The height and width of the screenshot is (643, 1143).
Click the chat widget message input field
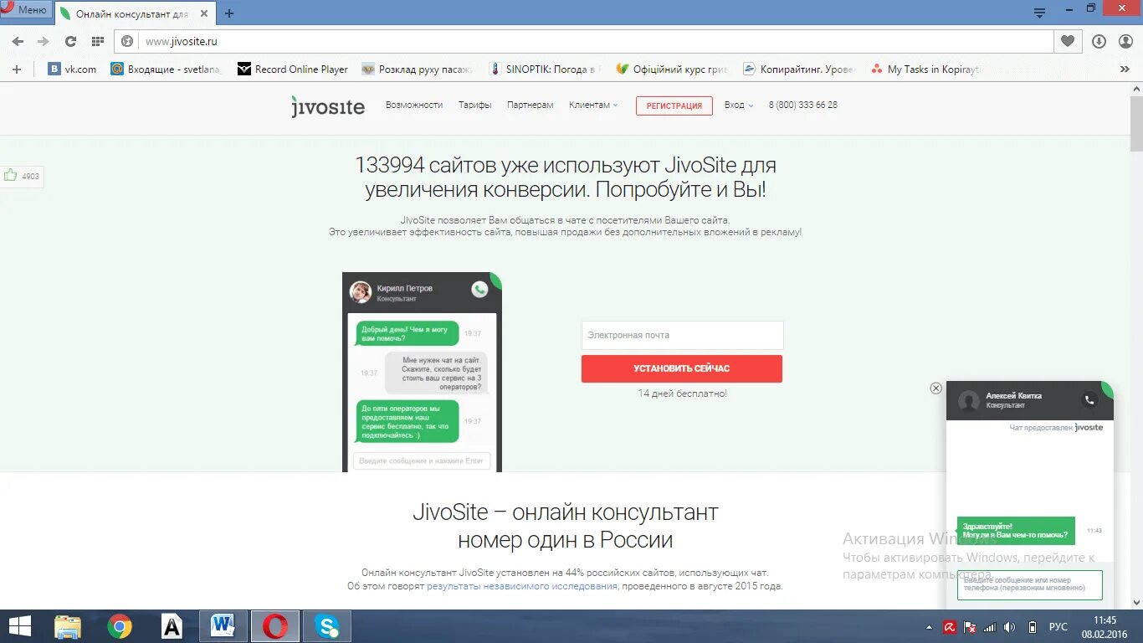click(x=1029, y=584)
